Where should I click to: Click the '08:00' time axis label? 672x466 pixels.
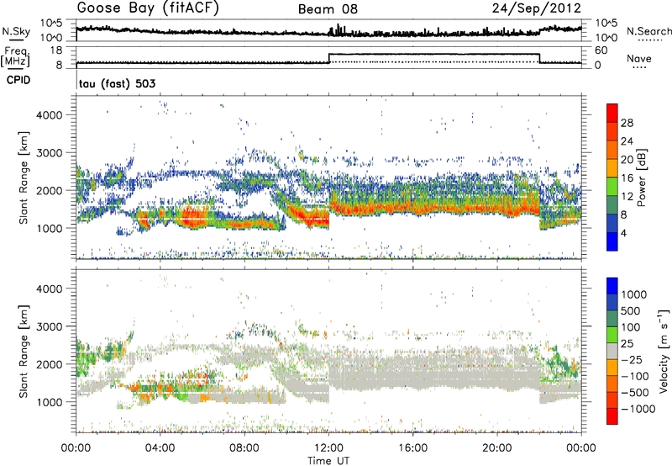pos(244,448)
